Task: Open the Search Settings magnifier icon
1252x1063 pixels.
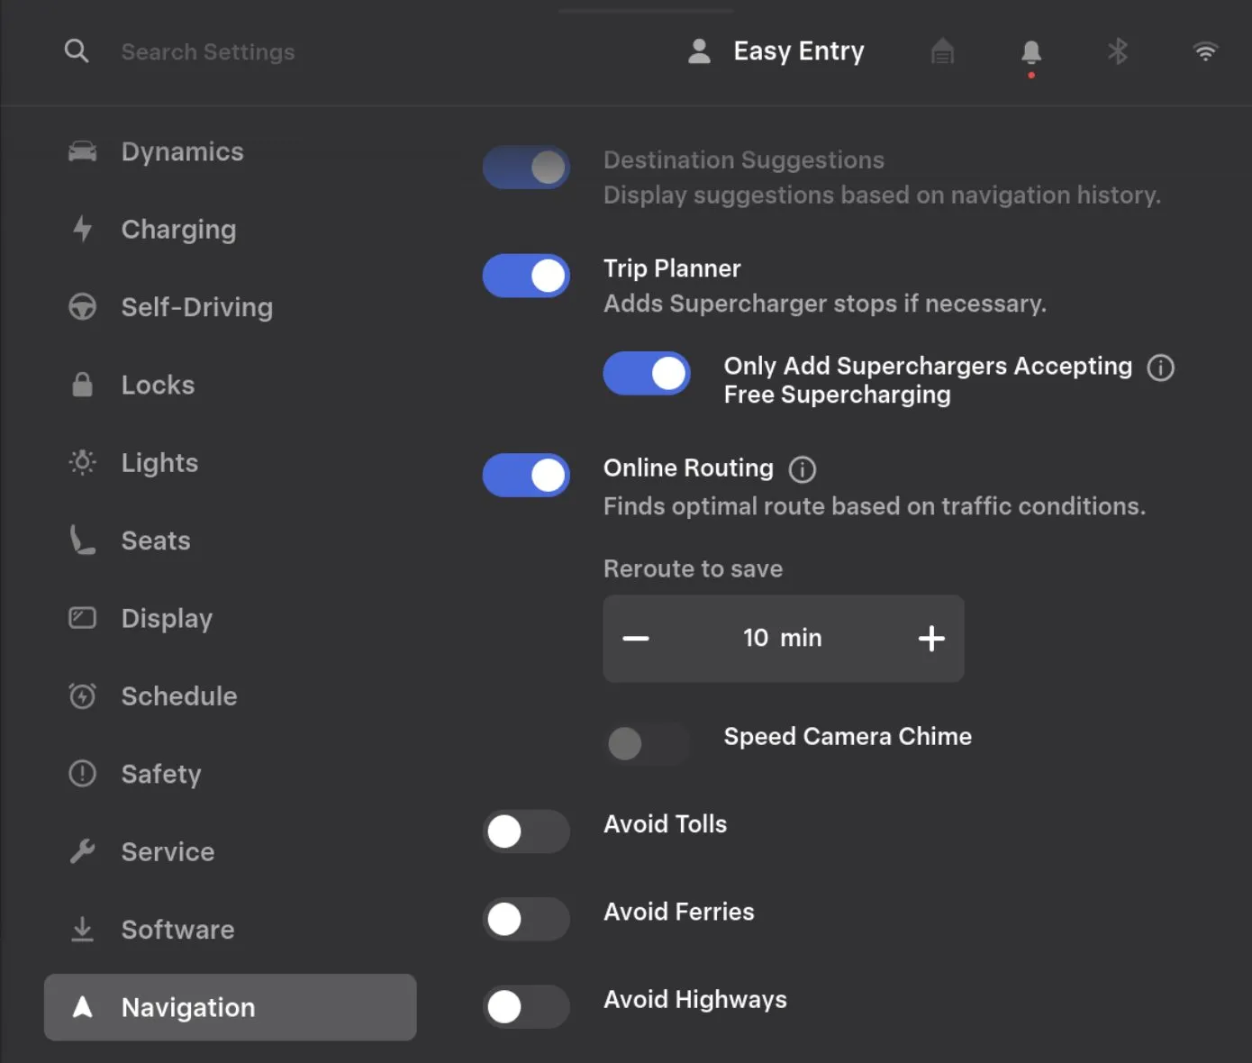Action: pyautogui.click(x=77, y=51)
